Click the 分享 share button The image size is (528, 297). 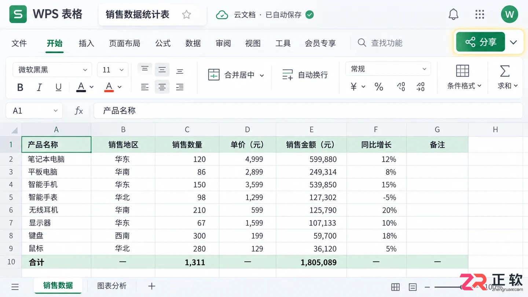pos(480,42)
